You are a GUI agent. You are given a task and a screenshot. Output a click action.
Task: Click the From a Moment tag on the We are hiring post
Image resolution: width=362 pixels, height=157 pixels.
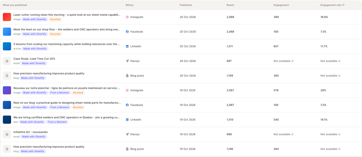click(57, 122)
